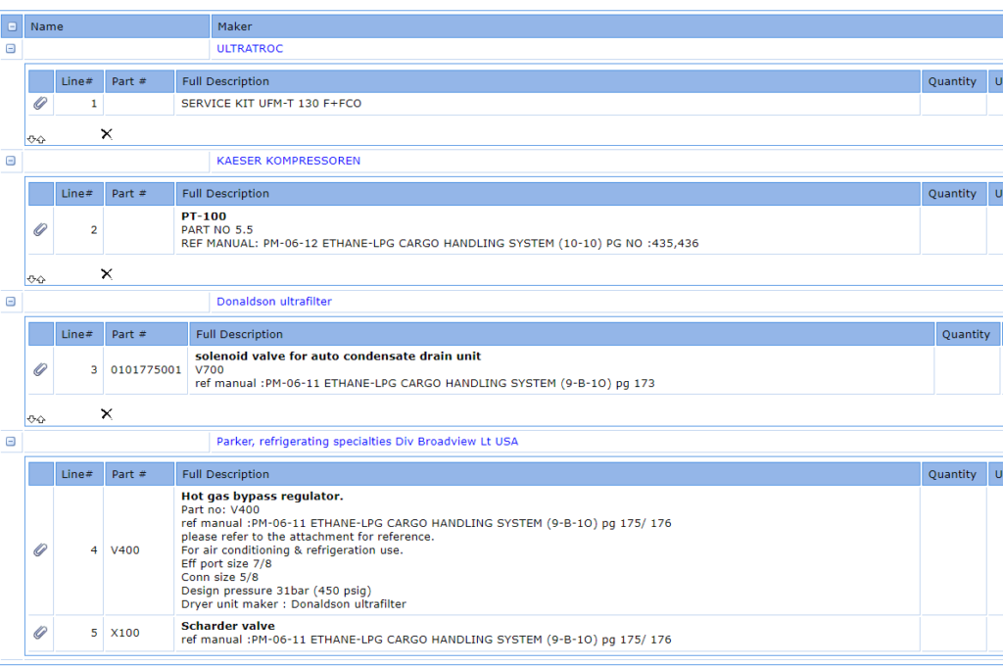Sort by the Maker column header
The image size is (1003, 666).
click(607, 26)
